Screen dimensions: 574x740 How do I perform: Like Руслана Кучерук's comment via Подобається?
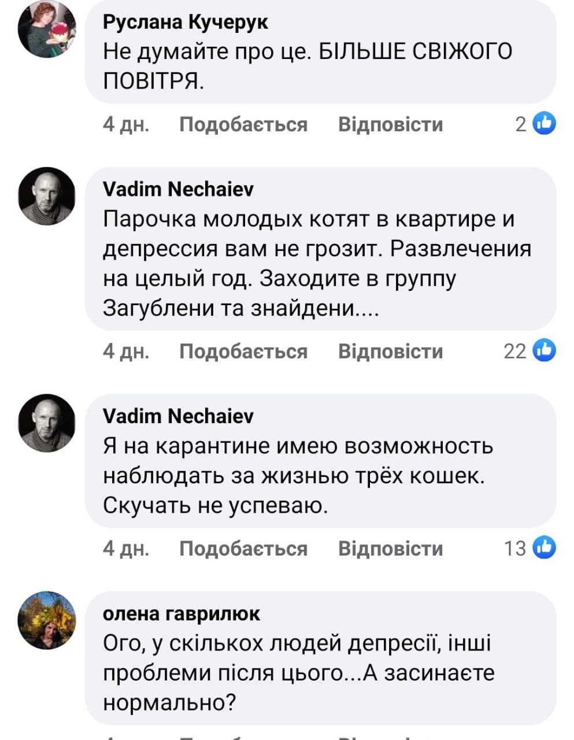(x=243, y=124)
